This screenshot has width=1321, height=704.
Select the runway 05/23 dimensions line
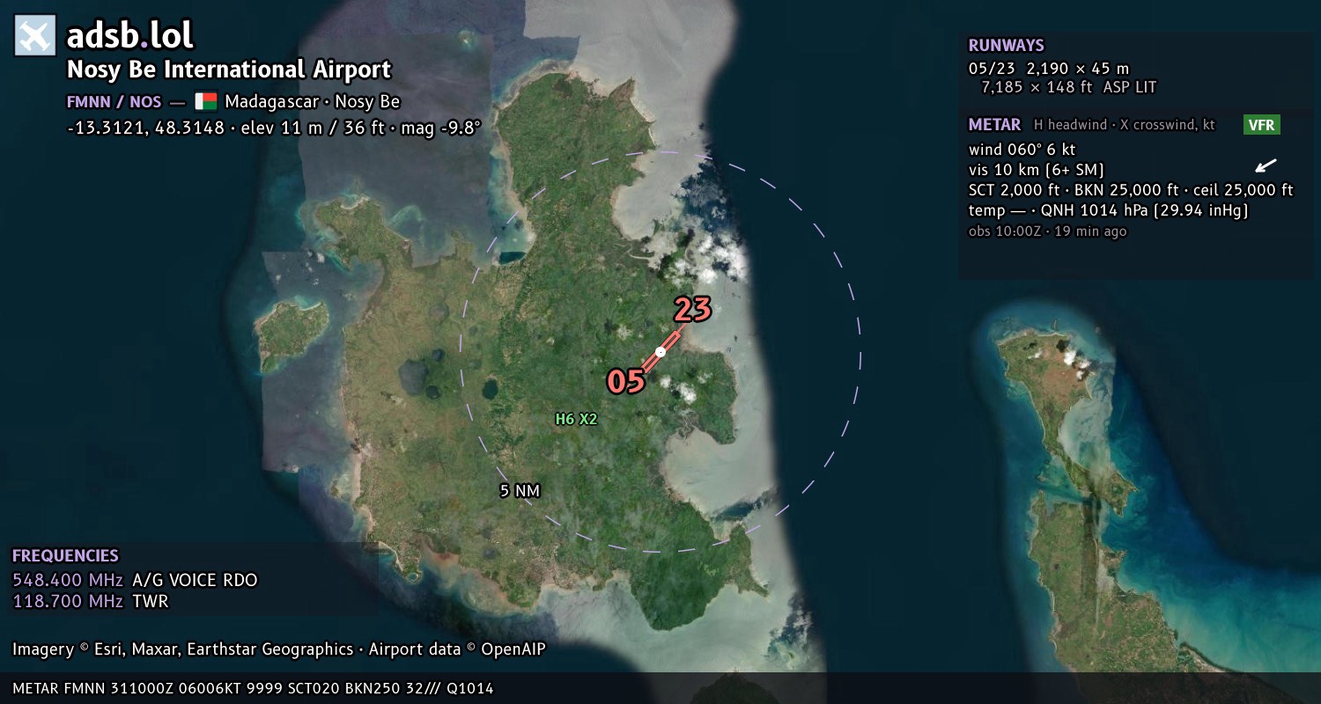pyautogui.click(x=1048, y=68)
